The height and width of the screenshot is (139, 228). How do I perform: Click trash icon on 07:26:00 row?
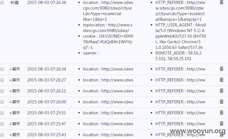tap(222, 102)
